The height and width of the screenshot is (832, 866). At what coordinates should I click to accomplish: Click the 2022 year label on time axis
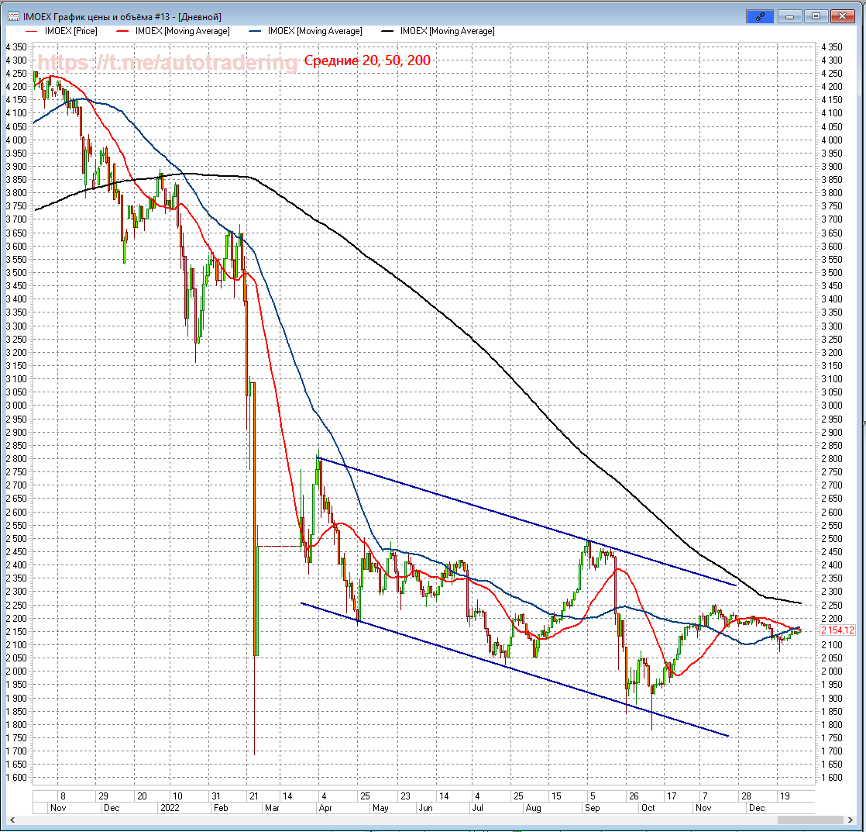coord(170,807)
